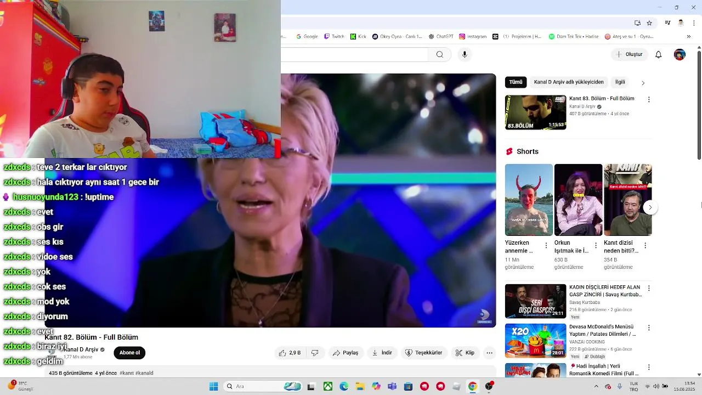Screen dimensions: 702x395
Task: Select the İlgili filter chip
Action: point(620,82)
